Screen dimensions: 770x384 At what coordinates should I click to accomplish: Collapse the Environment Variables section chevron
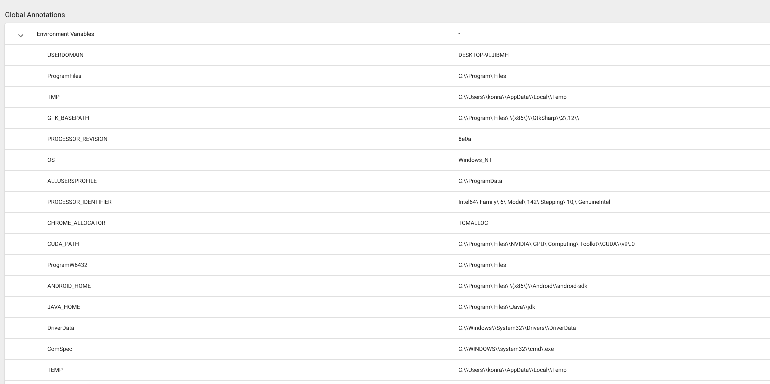[21, 36]
